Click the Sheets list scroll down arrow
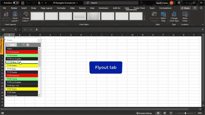The height and width of the screenshot is (115, 205). pos(39,95)
